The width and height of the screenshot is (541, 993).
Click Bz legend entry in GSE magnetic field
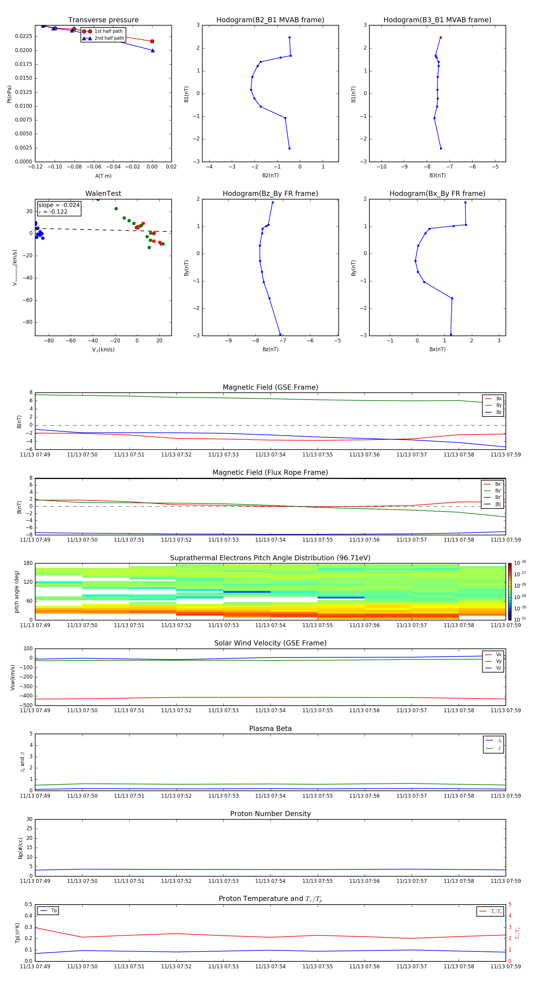(493, 412)
